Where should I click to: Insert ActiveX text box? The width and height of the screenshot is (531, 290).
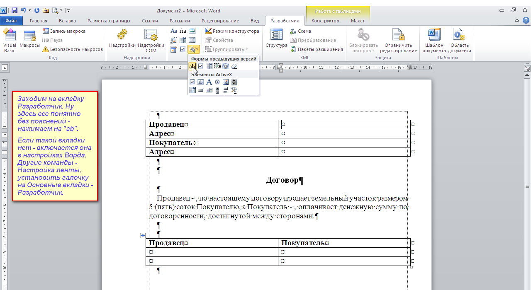[x=200, y=82]
